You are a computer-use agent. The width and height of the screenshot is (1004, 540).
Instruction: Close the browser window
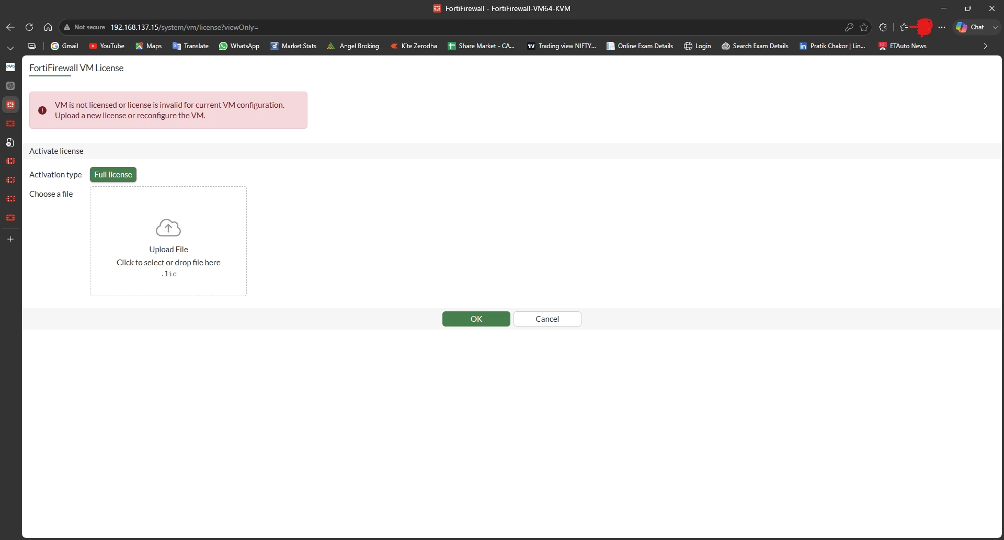[x=992, y=8]
